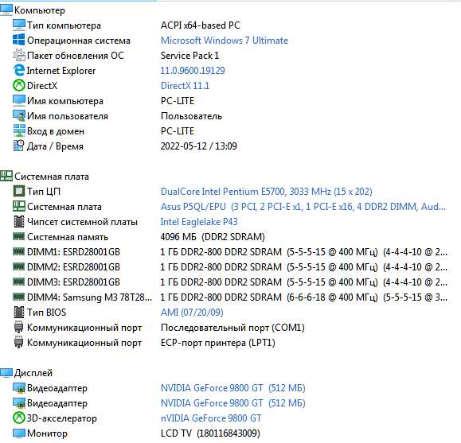The width and height of the screenshot is (461, 443).
Task: Open the DirectX 11.1 link
Action: tap(185, 86)
